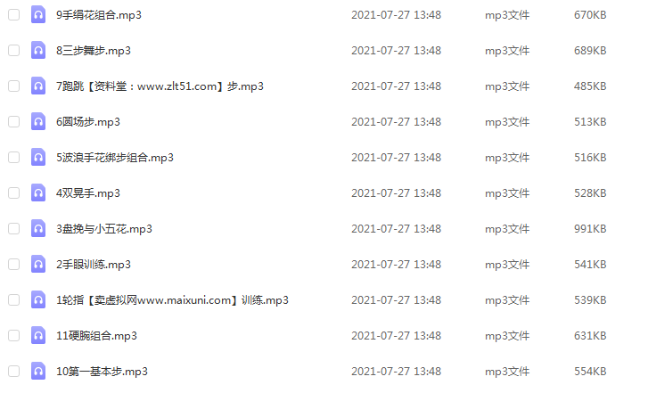The height and width of the screenshot is (393, 648).
Task: Open the 6圆场步.mp3 file name
Action: (88, 122)
